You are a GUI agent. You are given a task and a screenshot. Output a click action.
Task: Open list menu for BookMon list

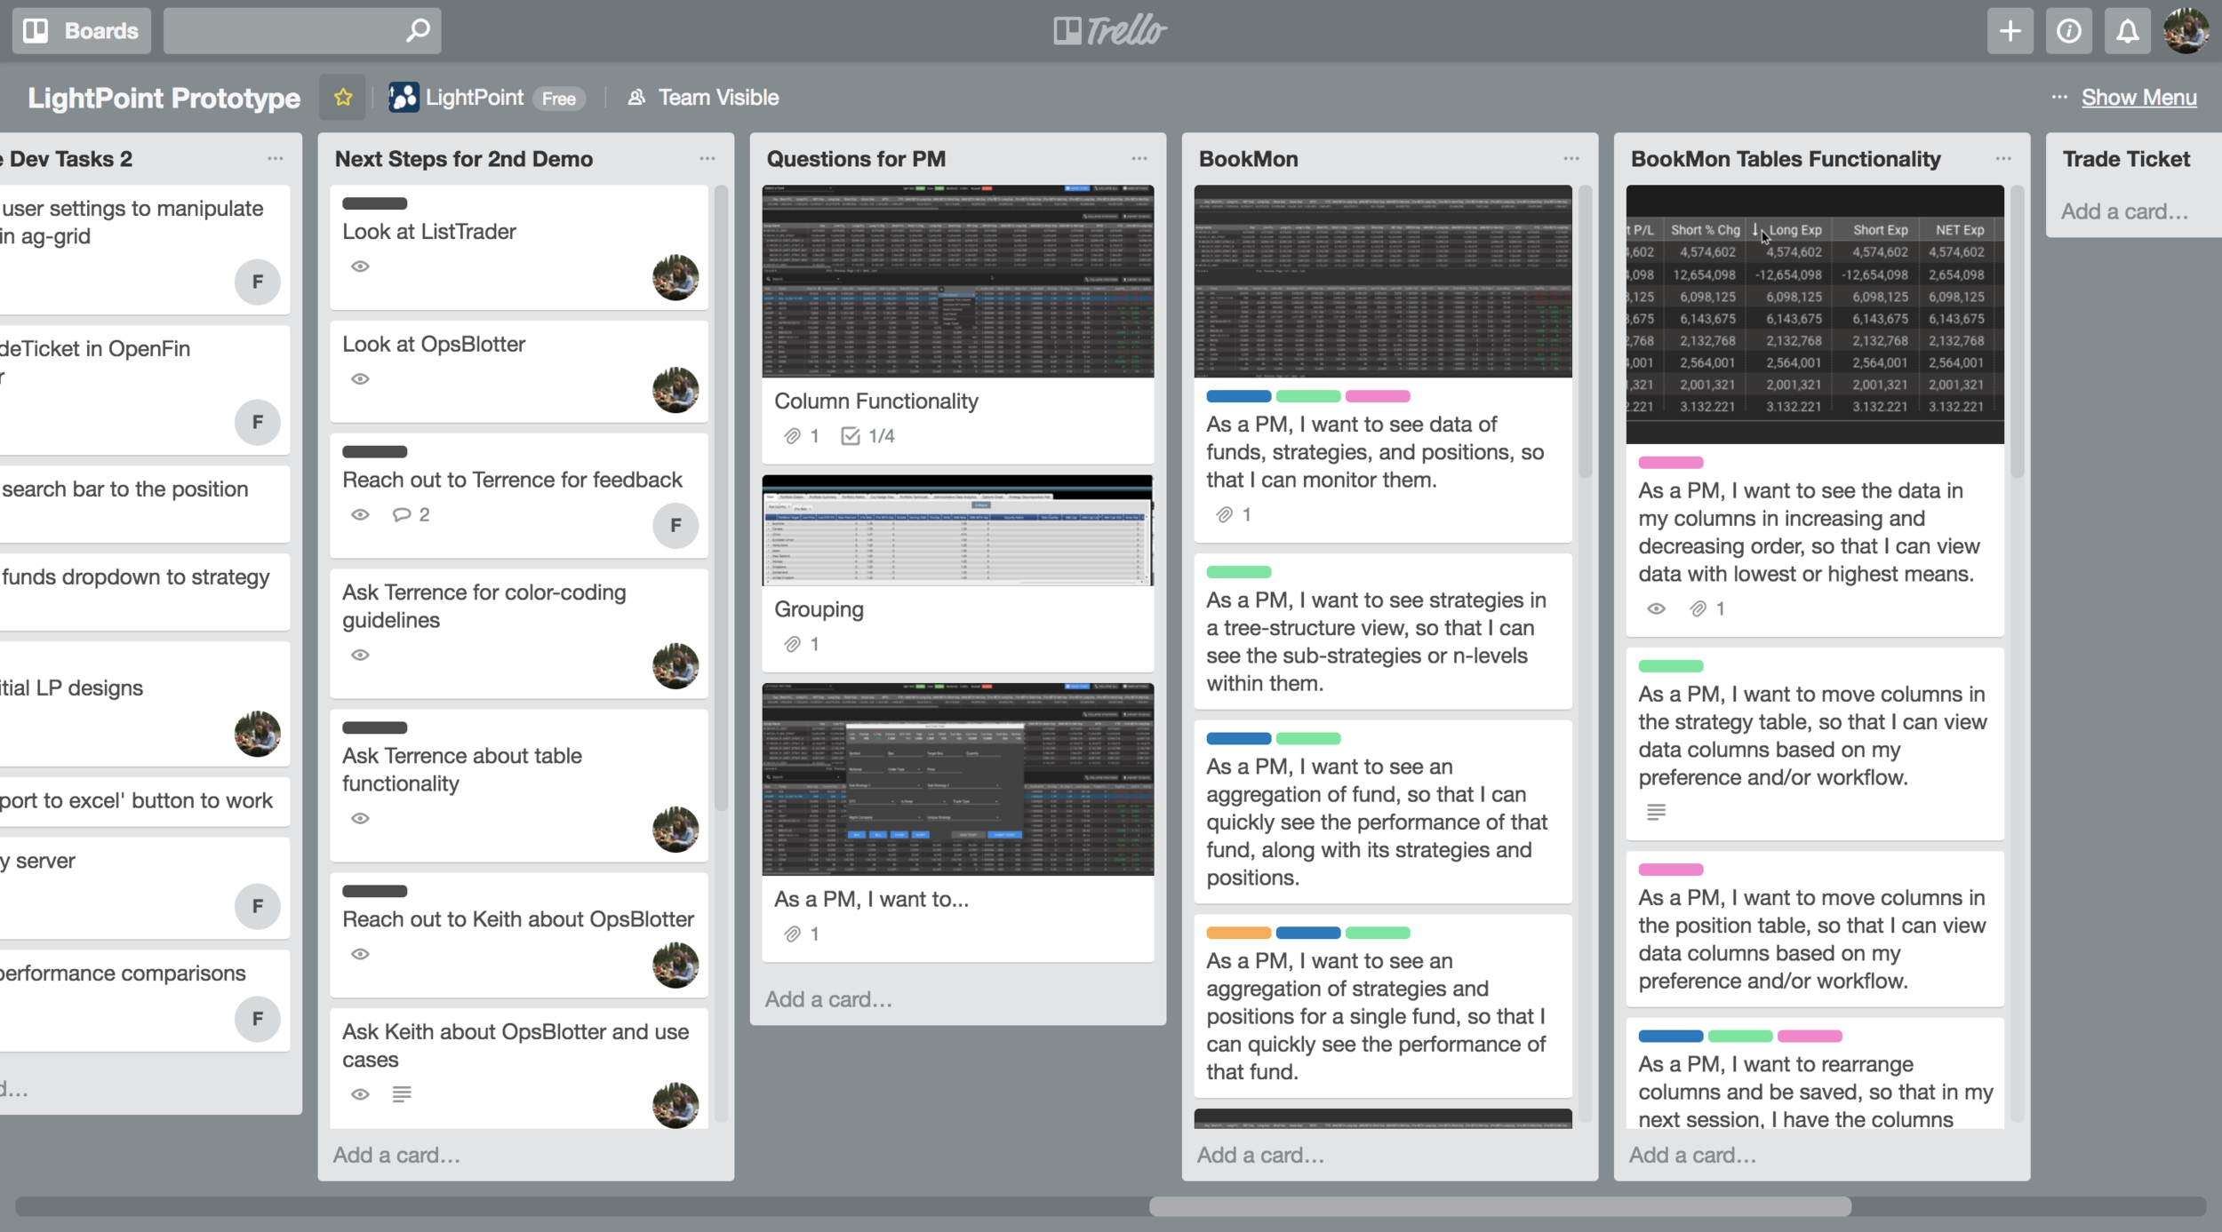pos(1571,159)
